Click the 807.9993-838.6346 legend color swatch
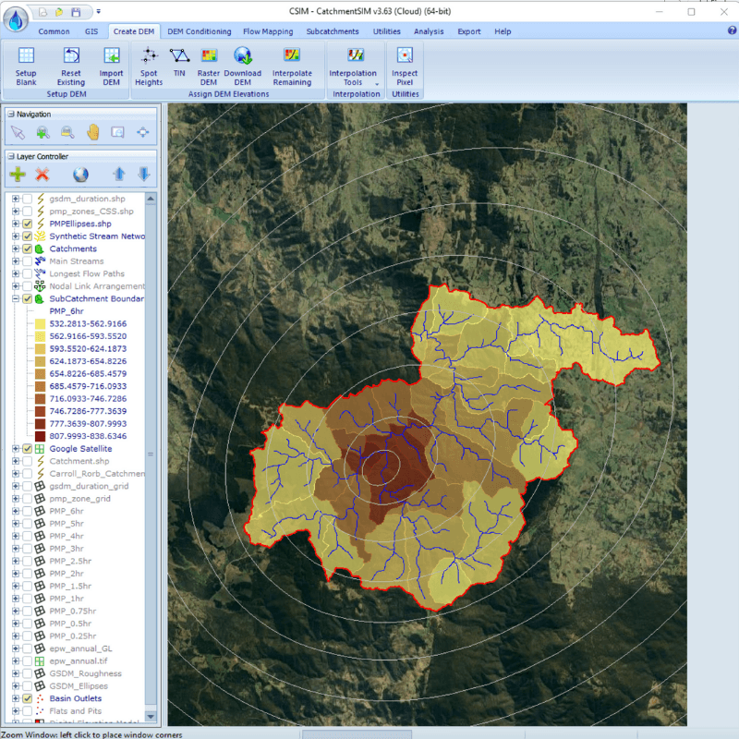This screenshot has height=739, width=739. coord(40,436)
